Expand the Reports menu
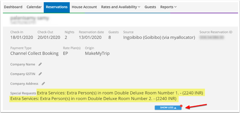Screen dimensions: 240x113 tap(168, 7)
